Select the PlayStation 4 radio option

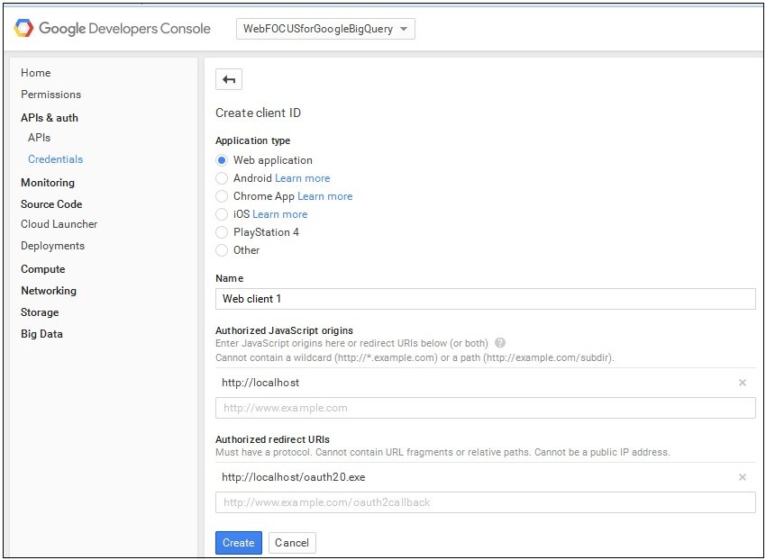tap(222, 232)
